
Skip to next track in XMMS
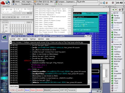(15, 17)
